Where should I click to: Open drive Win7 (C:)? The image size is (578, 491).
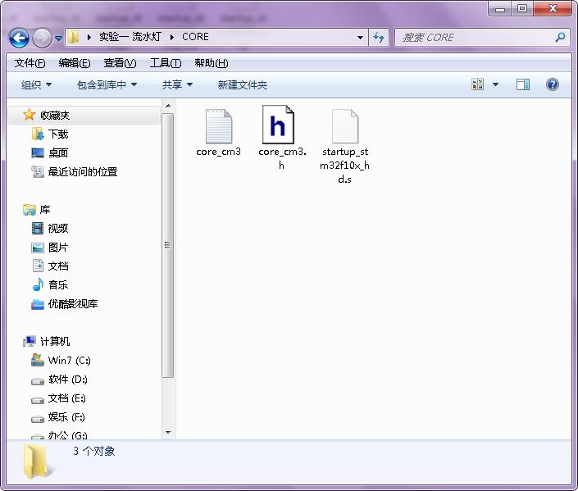[70, 360]
